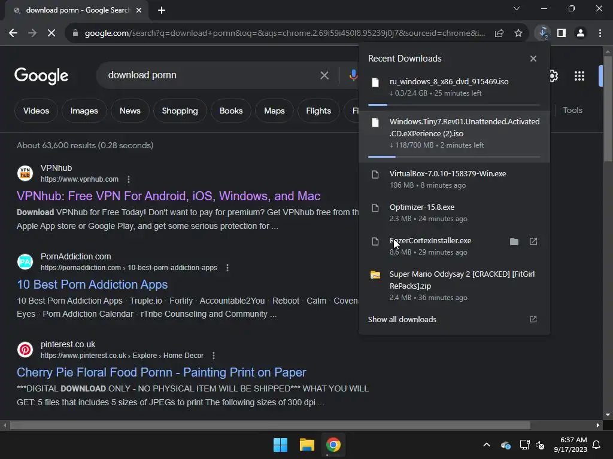This screenshot has height=459, width=613.
Task: Open the Cherry Pie Floral Food Pornn link
Action: [x=162, y=372]
